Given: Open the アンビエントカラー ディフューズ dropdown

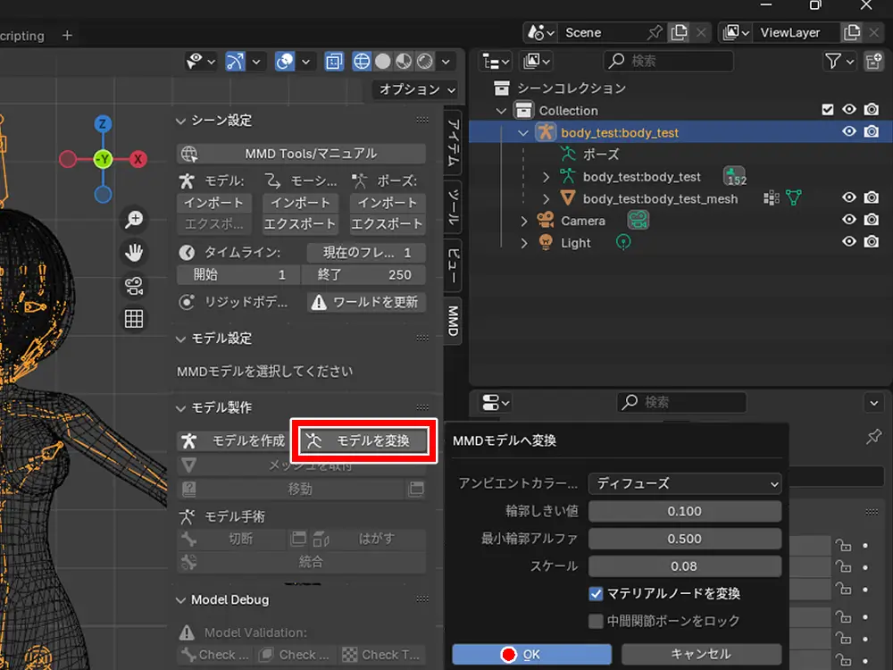Looking at the screenshot, I should (x=684, y=483).
